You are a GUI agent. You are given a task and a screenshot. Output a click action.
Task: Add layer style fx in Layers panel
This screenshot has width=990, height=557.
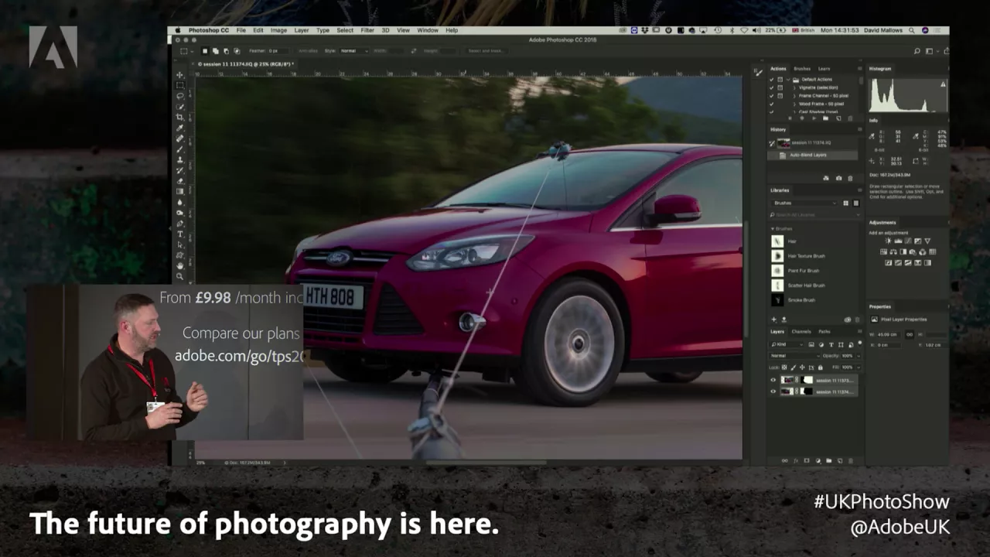(x=796, y=460)
